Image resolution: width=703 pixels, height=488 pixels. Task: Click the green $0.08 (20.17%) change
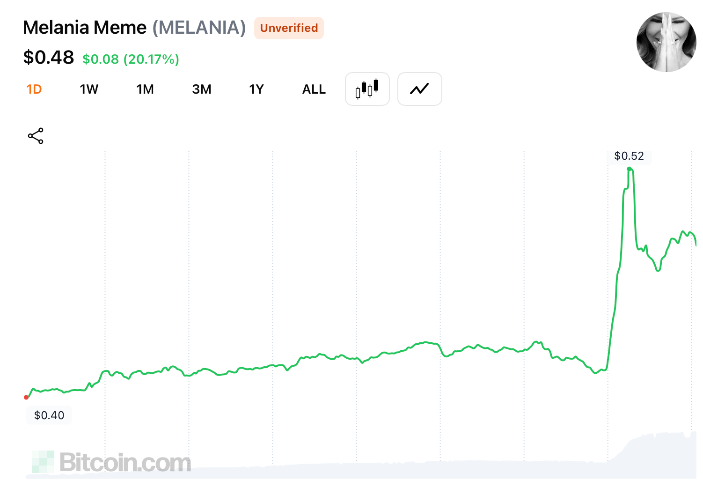point(131,59)
